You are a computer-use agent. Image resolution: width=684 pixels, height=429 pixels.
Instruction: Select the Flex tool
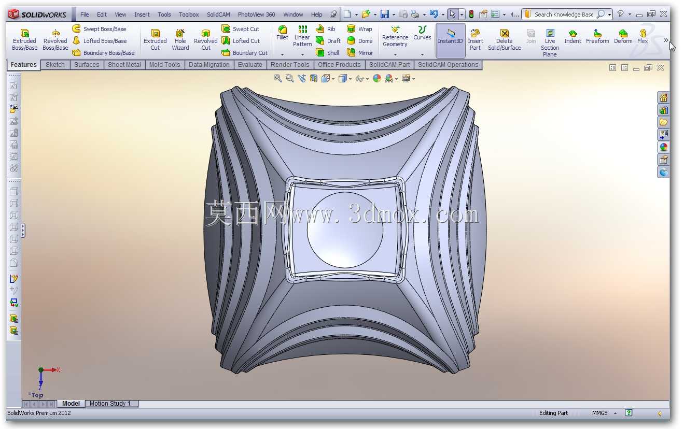coord(643,36)
